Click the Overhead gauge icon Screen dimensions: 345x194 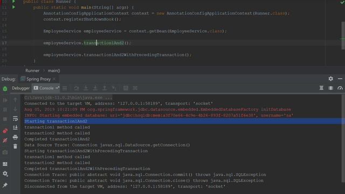(x=340, y=88)
